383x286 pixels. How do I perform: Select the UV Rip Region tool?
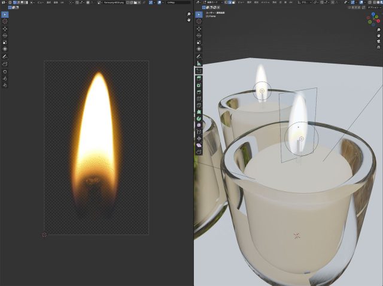[5, 64]
